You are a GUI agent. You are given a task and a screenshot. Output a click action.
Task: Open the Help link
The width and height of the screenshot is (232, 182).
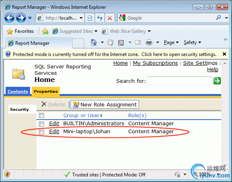[x=213, y=70]
